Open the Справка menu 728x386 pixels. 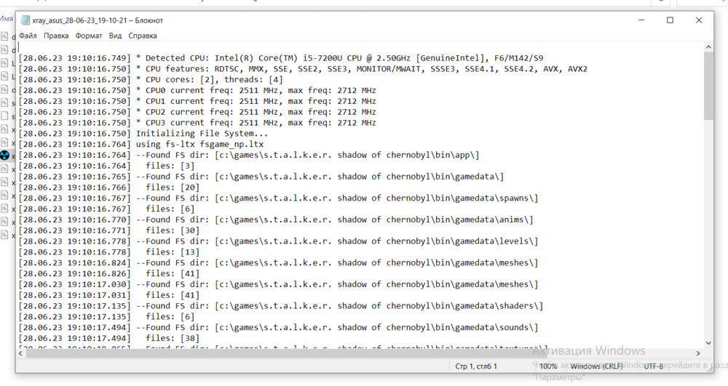[x=143, y=36]
